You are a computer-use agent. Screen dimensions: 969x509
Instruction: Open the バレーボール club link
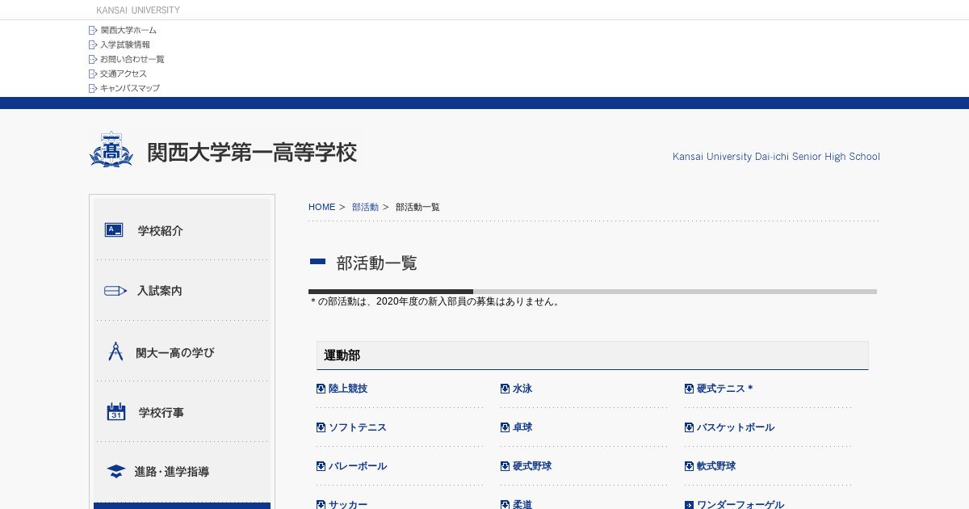tap(358, 466)
